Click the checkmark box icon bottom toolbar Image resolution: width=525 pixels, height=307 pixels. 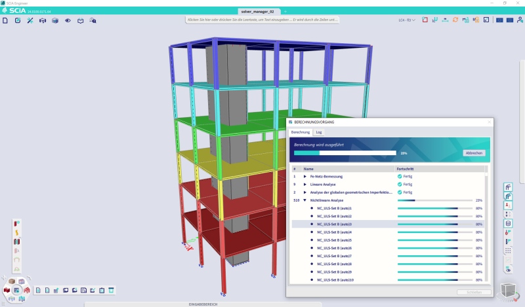(93, 290)
